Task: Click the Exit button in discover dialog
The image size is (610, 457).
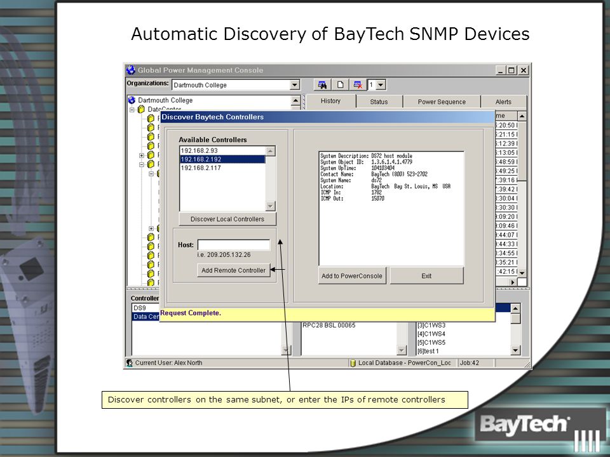Action: (426, 276)
